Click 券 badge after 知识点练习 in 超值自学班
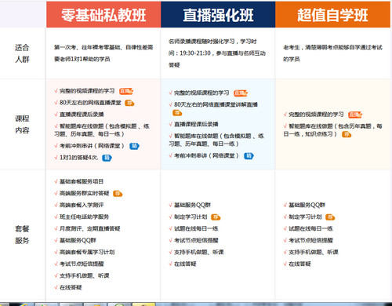The height and width of the screenshot is (306, 392). pos(347,134)
